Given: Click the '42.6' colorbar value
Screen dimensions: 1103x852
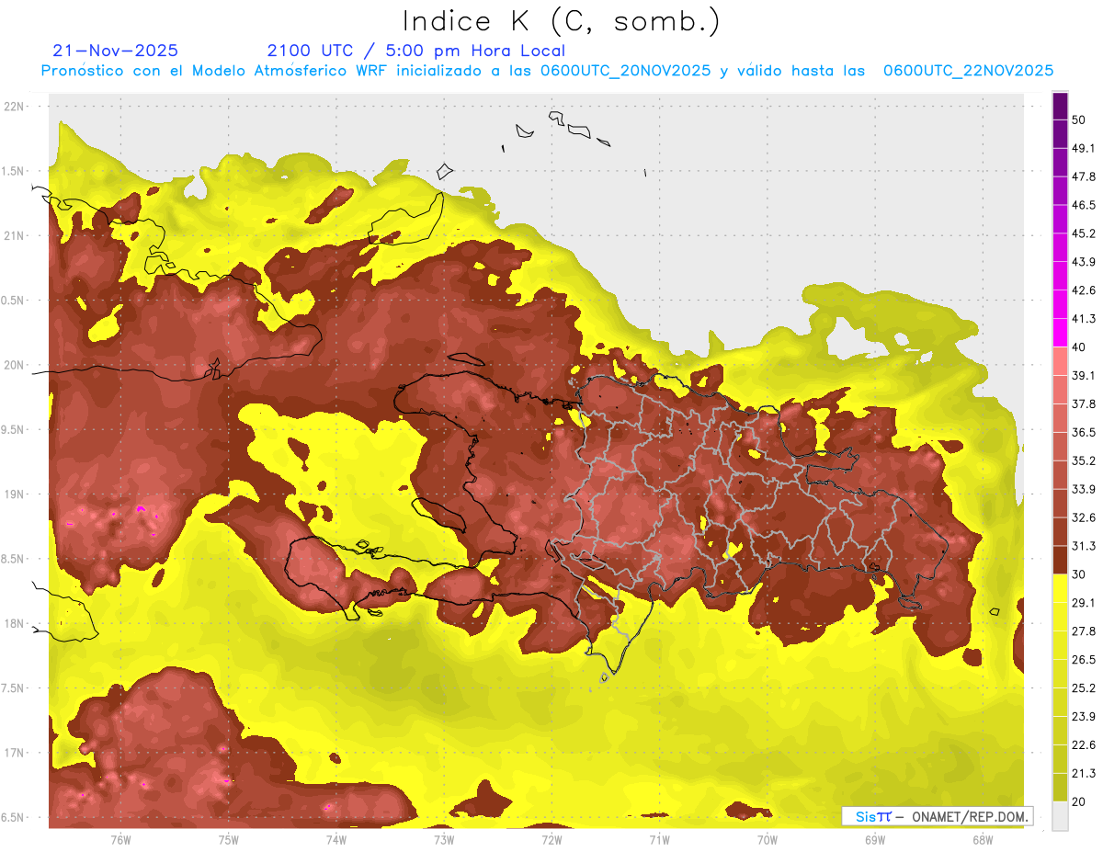Looking at the screenshot, I should click(x=1084, y=290).
